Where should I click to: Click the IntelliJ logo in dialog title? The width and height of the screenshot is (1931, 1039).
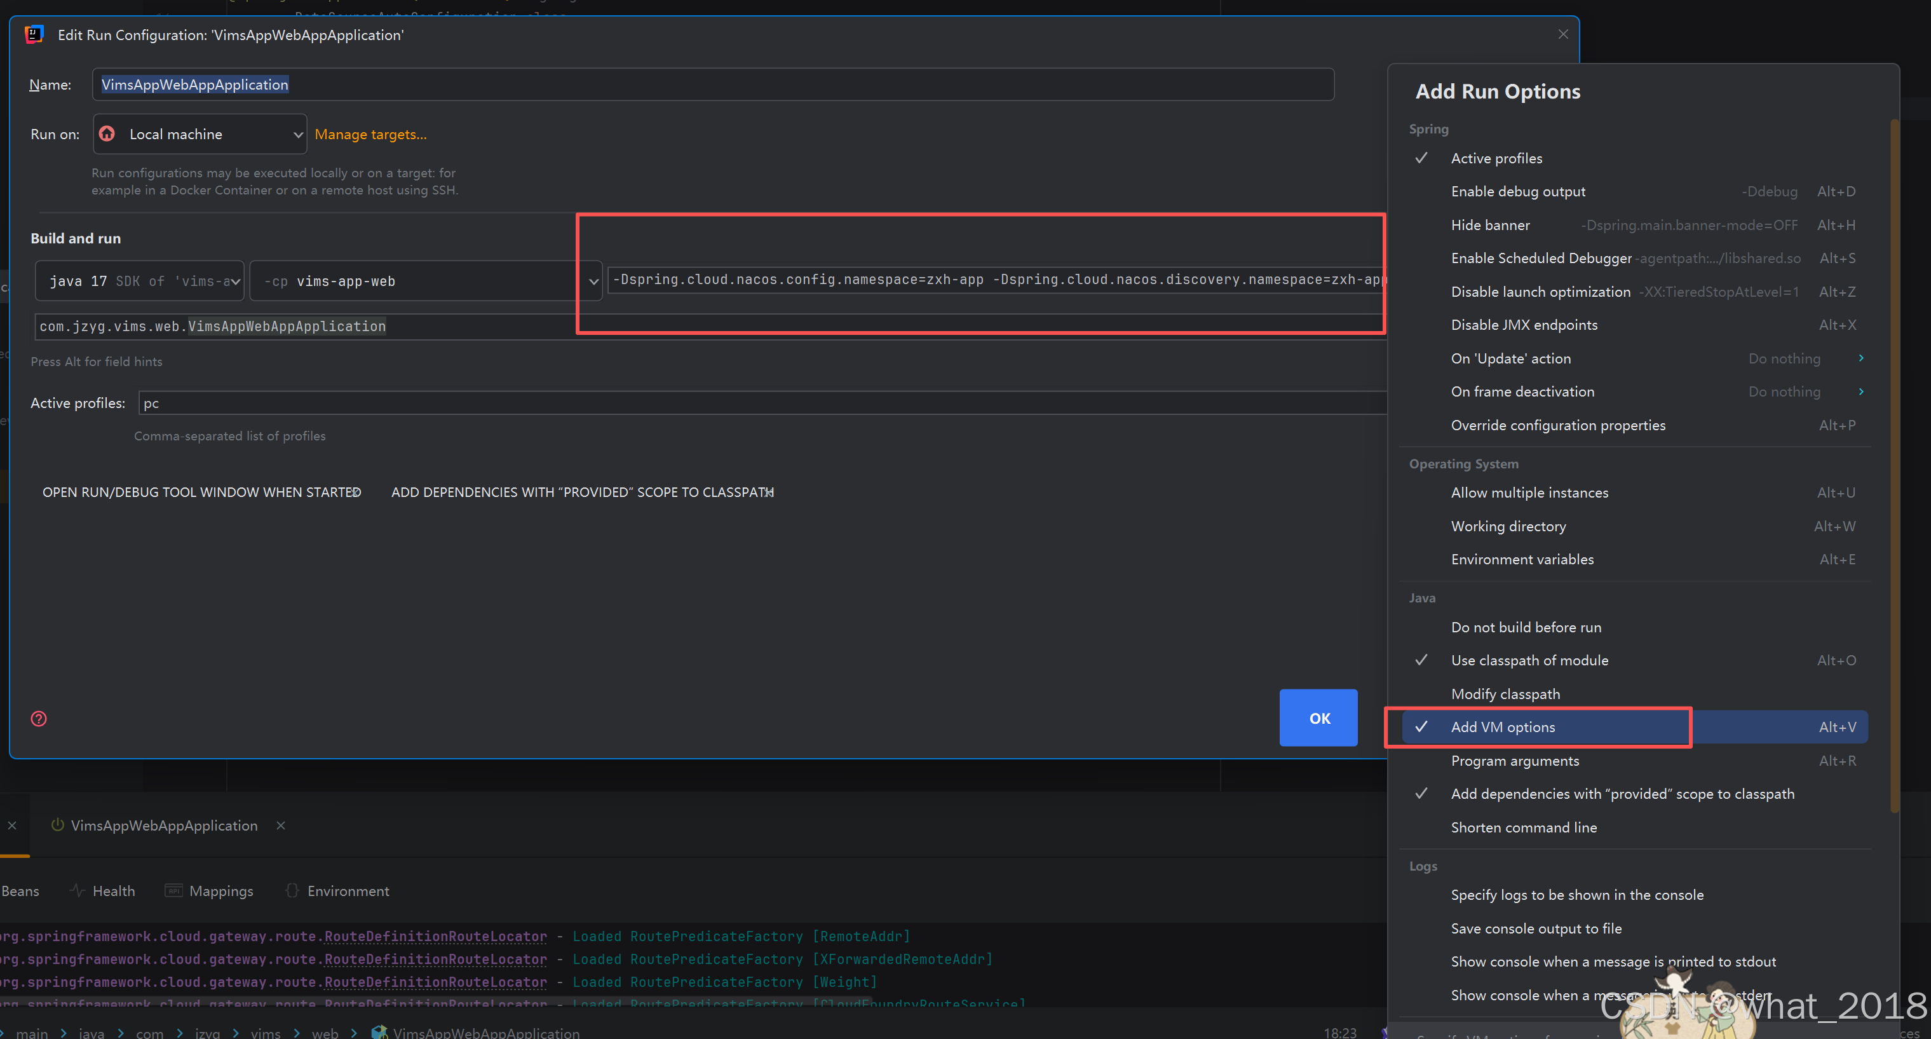point(34,35)
